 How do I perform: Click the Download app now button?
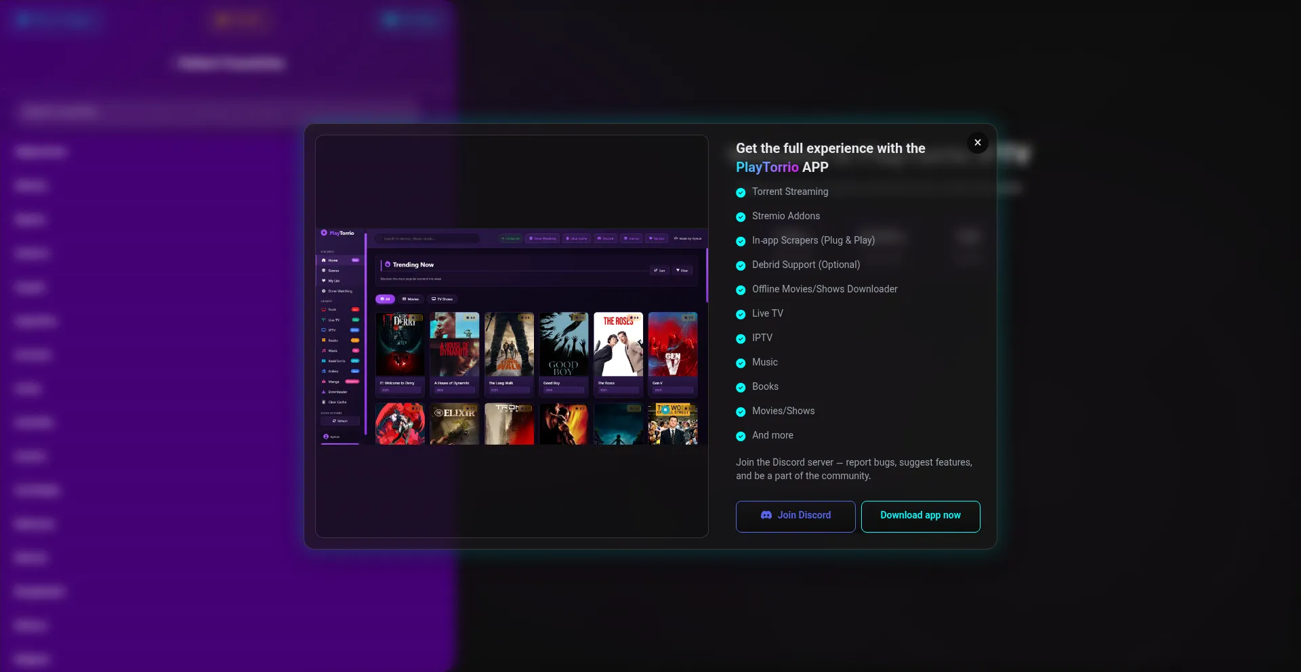point(920,516)
